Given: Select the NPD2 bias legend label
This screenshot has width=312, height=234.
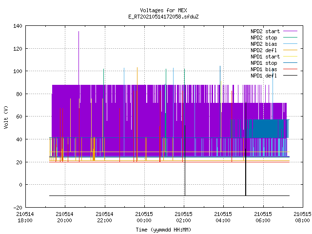Looking at the screenshot, I should 264,44.
